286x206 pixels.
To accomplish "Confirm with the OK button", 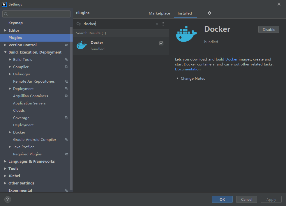I will tap(222, 199).
